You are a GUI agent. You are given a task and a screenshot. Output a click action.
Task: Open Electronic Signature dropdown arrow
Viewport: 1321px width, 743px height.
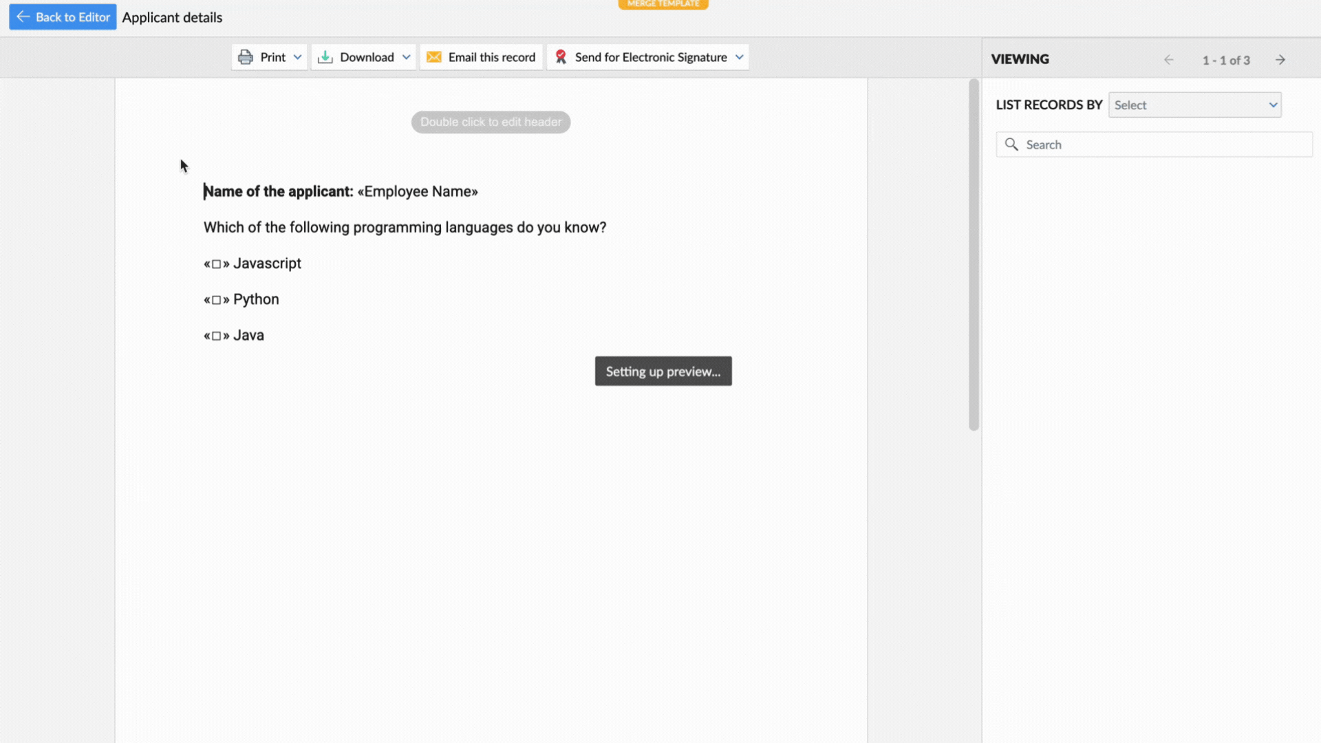click(740, 57)
